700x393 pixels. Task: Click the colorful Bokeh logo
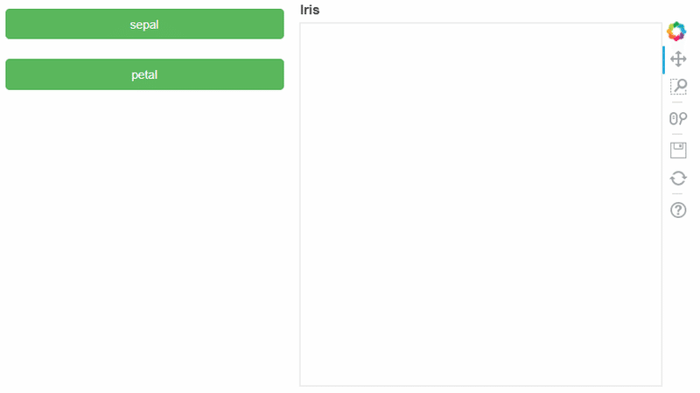[675, 32]
